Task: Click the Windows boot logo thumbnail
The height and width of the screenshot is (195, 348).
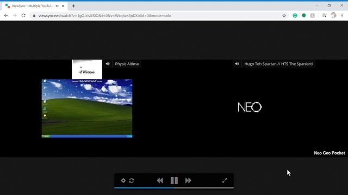Action: pos(87,69)
